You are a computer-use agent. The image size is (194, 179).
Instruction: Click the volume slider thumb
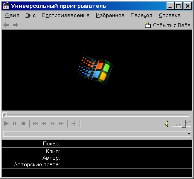pyautogui.click(x=184, y=124)
